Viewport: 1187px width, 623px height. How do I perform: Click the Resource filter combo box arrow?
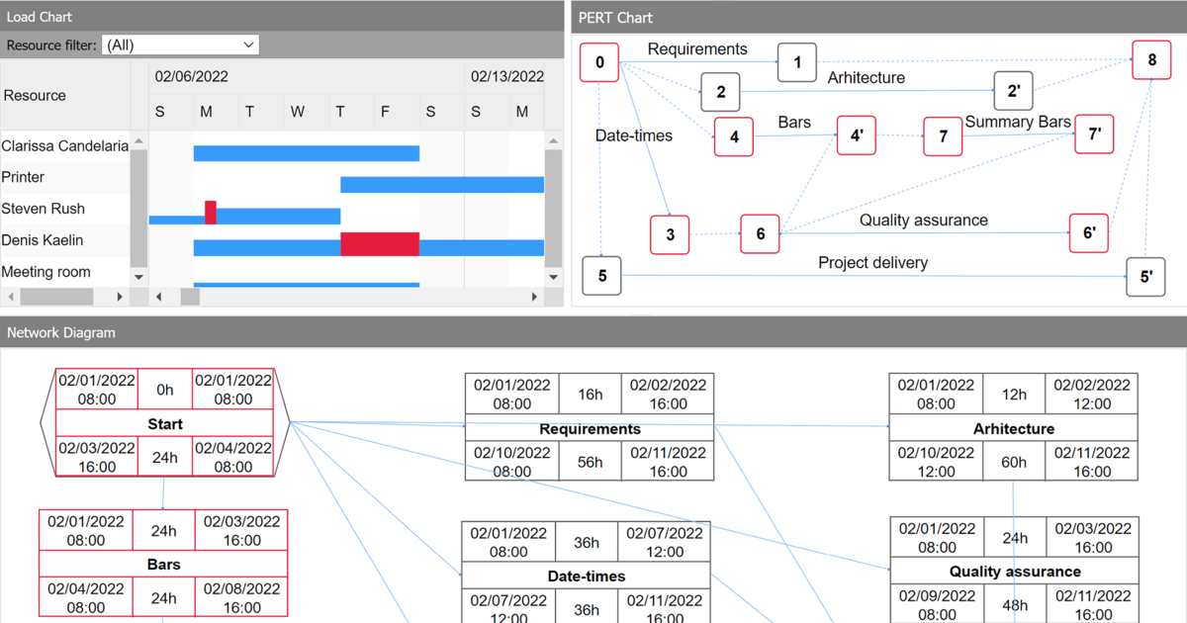point(247,44)
